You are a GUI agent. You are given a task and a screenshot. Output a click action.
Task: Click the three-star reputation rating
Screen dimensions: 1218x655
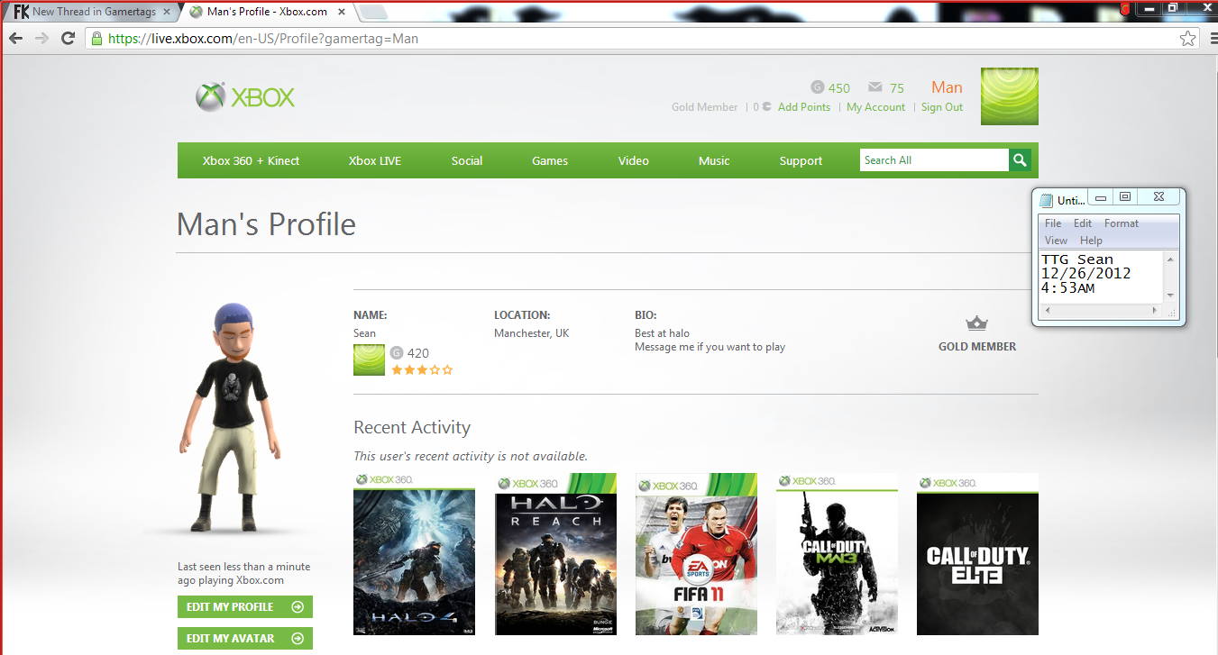[422, 369]
